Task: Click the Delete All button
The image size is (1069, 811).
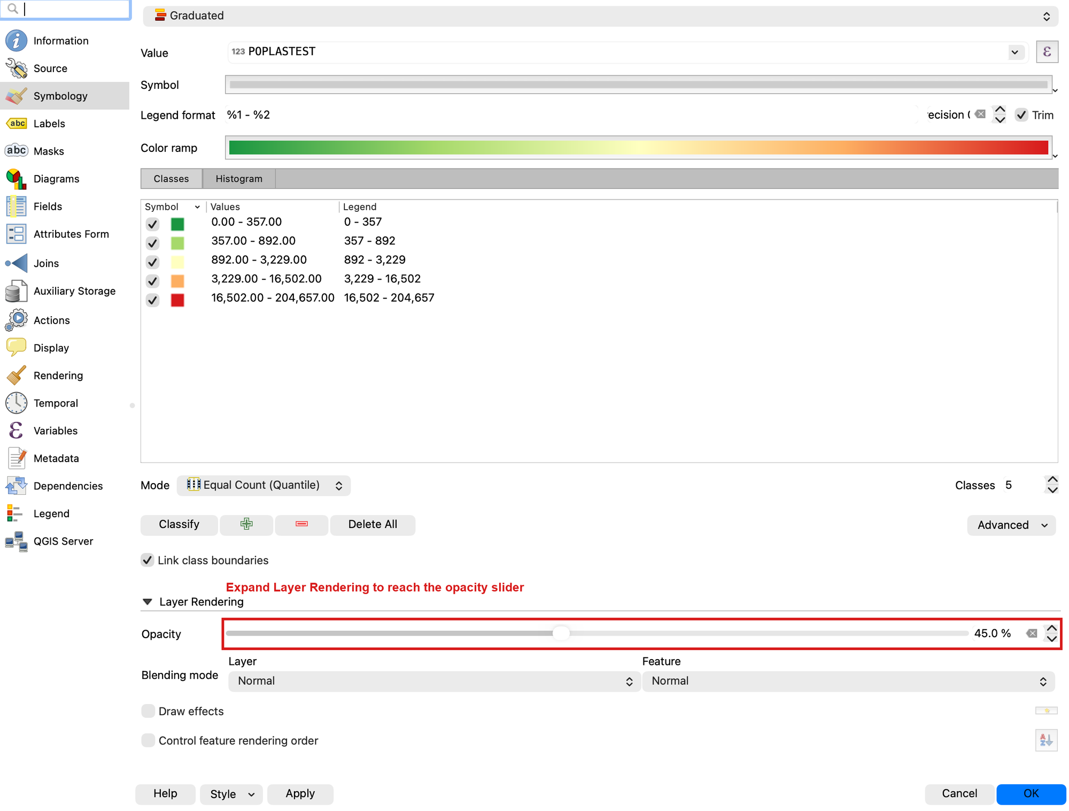Action: coord(373,524)
